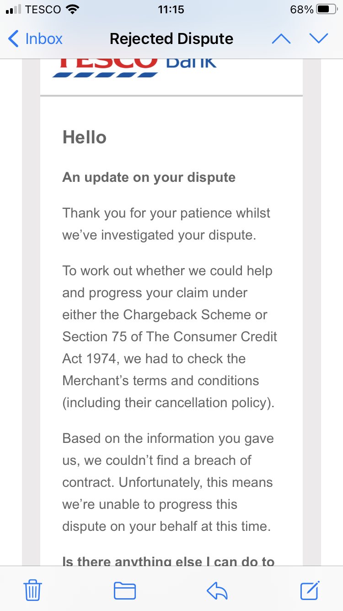
Task: Tap the Inbox back label
Action: [x=44, y=39]
